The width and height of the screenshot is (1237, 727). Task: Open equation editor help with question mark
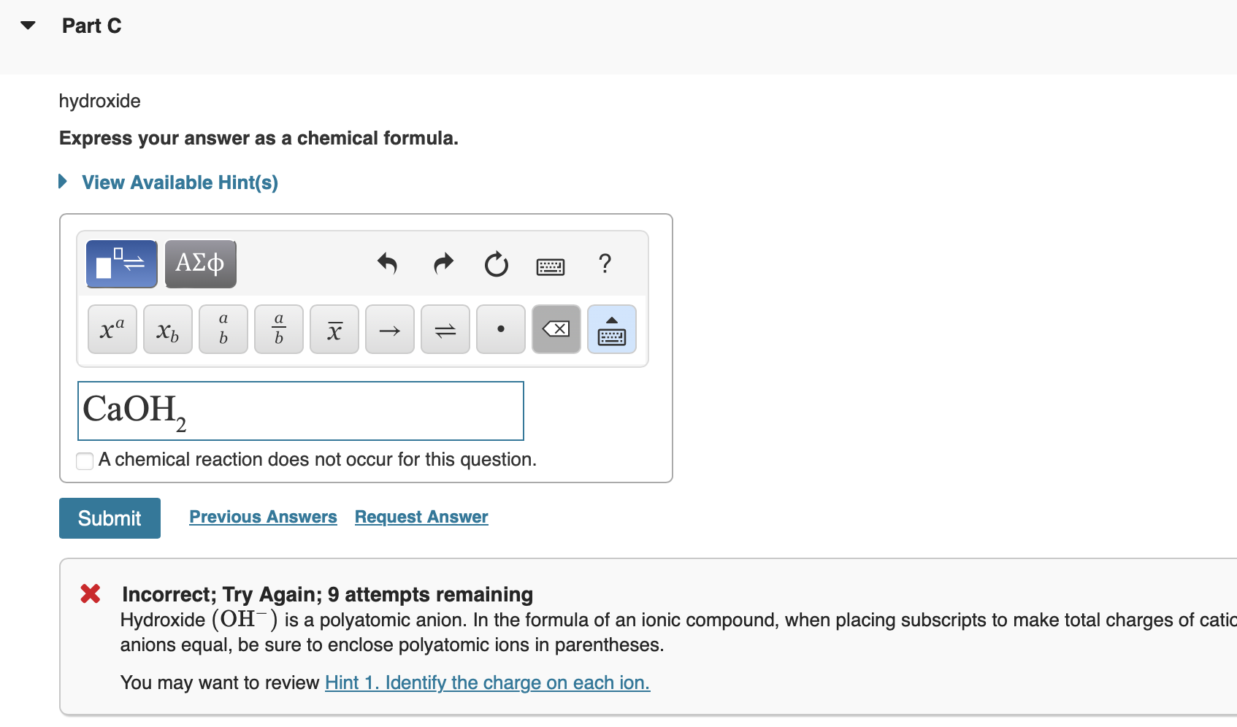[605, 264]
